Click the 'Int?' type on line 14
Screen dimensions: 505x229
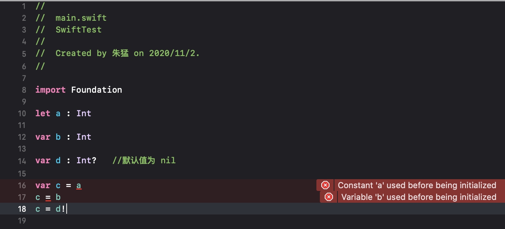(x=86, y=161)
